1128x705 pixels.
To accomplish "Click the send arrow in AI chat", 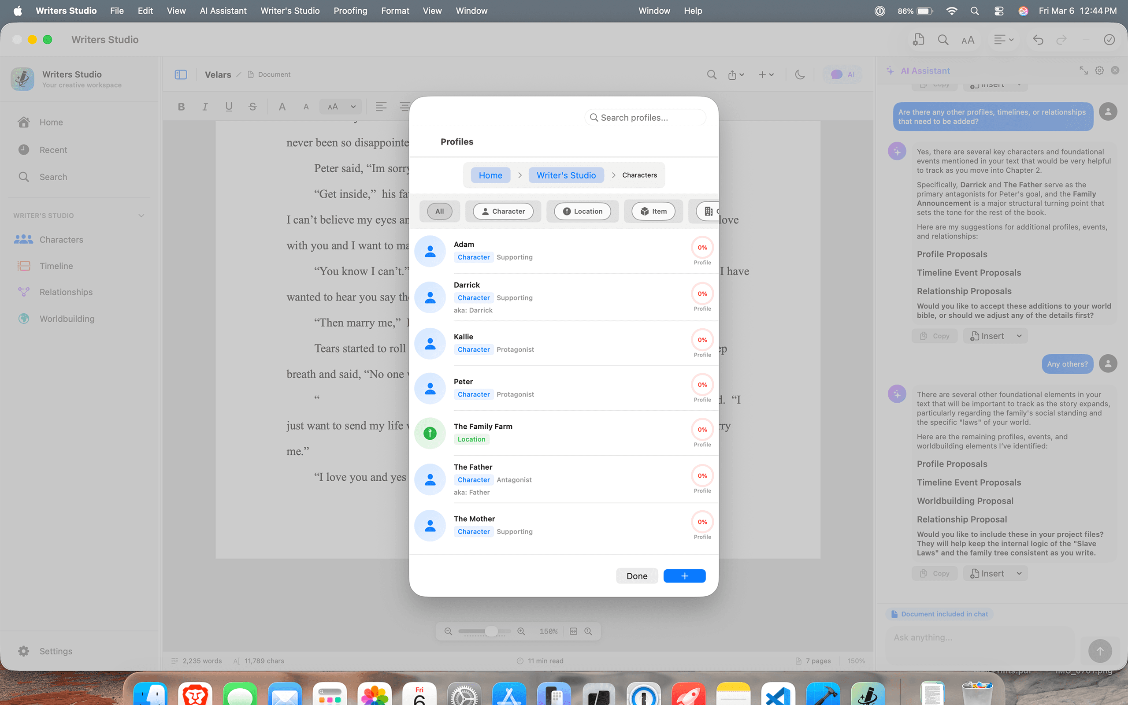I will pyautogui.click(x=1099, y=650).
